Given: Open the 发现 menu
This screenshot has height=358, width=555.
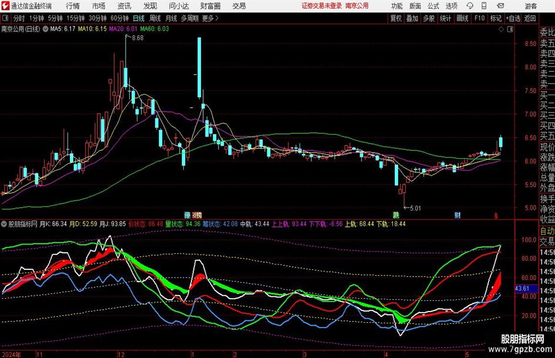Looking at the screenshot, I should 150,6.
